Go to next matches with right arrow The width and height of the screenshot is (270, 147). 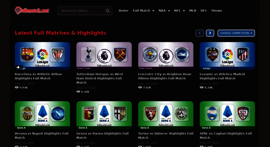pyautogui.click(x=210, y=33)
